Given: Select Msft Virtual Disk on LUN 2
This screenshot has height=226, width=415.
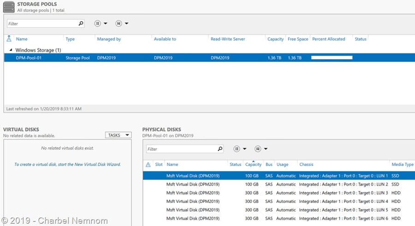Looking at the screenshot, I should tap(279, 184).
